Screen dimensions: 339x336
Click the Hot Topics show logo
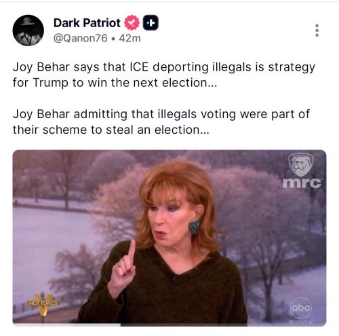(x=43, y=304)
